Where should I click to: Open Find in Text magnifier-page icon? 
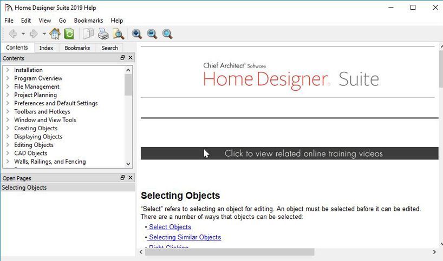coord(118,34)
